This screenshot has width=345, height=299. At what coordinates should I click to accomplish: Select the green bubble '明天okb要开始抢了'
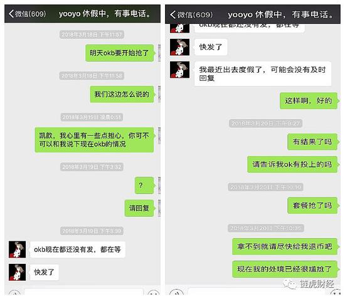click(x=120, y=53)
